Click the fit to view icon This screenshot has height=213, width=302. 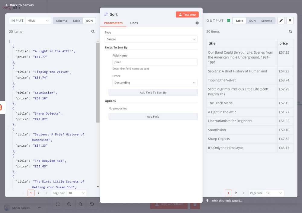click(58, 204)
